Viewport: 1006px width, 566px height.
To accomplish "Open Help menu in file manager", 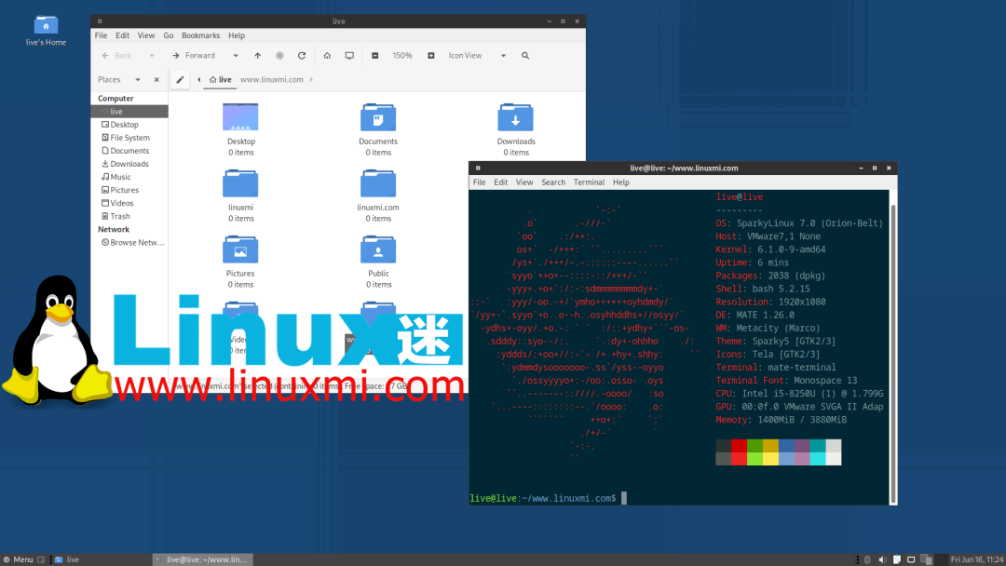I will 237,35.
